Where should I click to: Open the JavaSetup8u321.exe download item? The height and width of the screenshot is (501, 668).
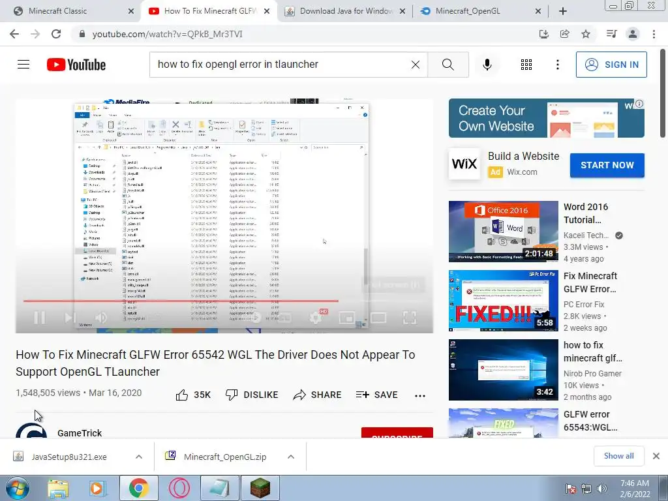tap(69, 457)
